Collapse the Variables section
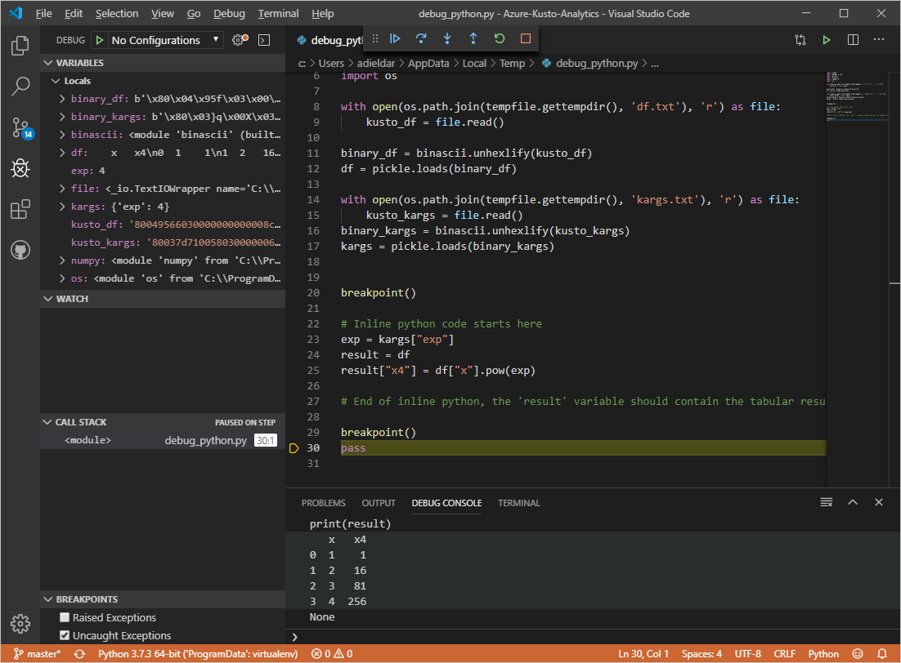Viewport: 901px width, 663px height. [49, 62]
